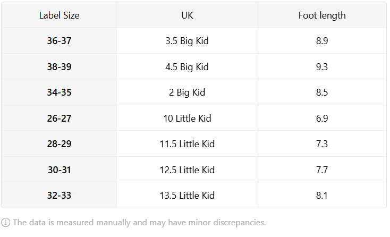Select the 10 Little Kid UK cell
The width and height of the screenshot is (390, 237).
[x=187, y=118]
